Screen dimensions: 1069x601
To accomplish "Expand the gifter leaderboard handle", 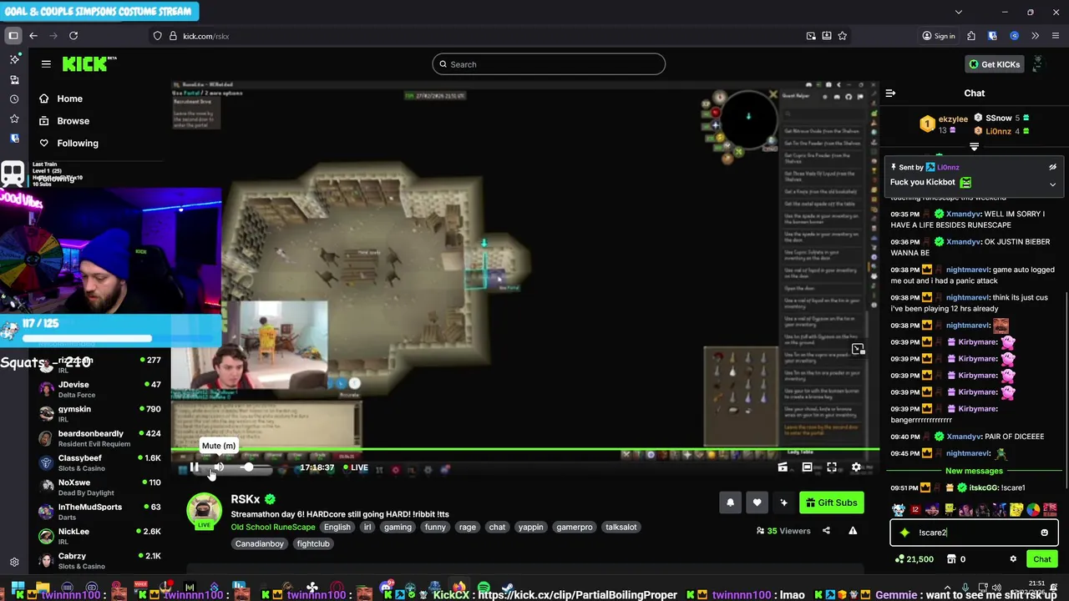I will pos(974,147).
